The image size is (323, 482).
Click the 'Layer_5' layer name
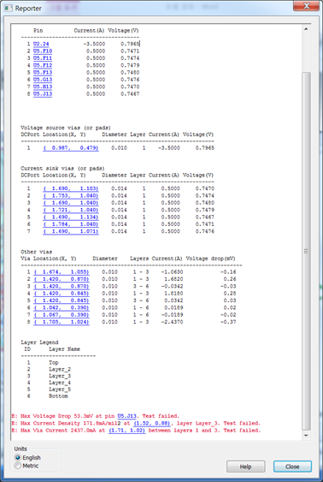coord(60,390)
